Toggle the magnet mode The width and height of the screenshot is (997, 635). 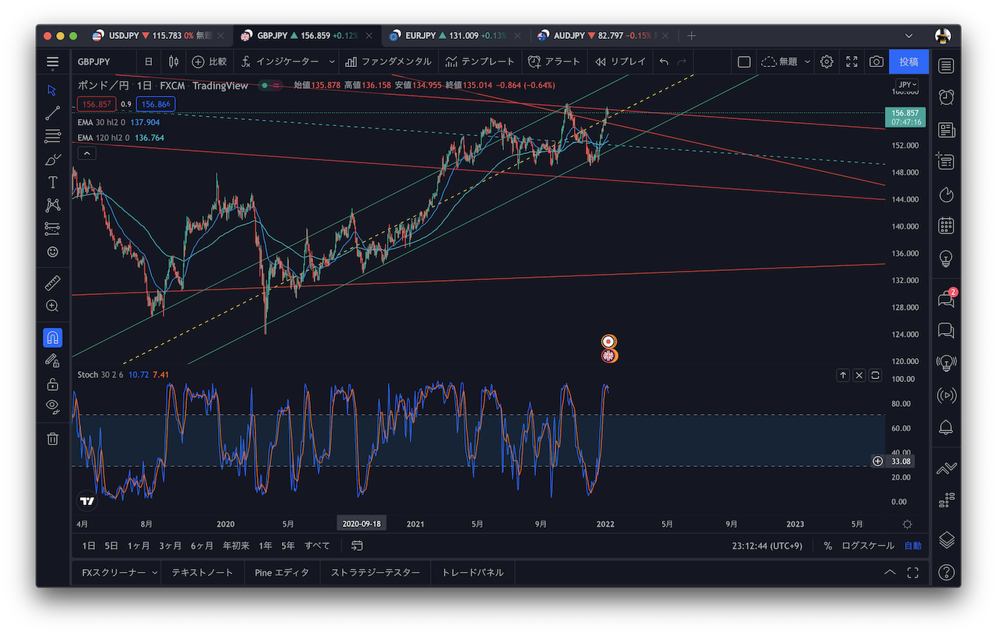(x=52, y=338)
